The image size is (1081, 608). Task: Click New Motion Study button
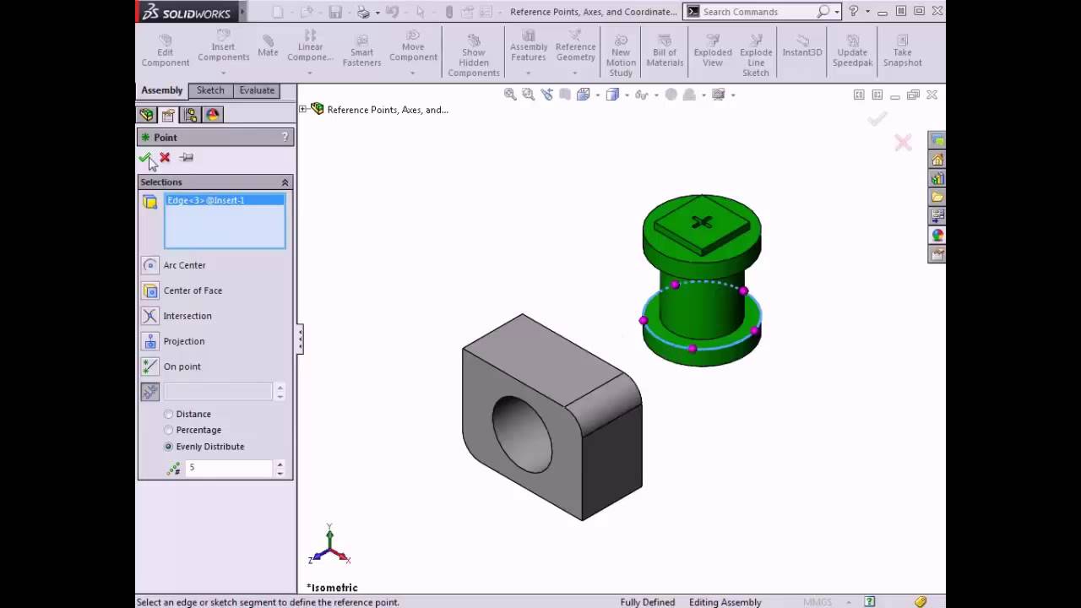[x=621, y=56]
